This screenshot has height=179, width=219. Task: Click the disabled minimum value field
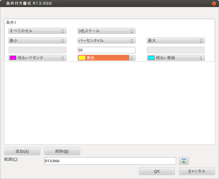38,50
